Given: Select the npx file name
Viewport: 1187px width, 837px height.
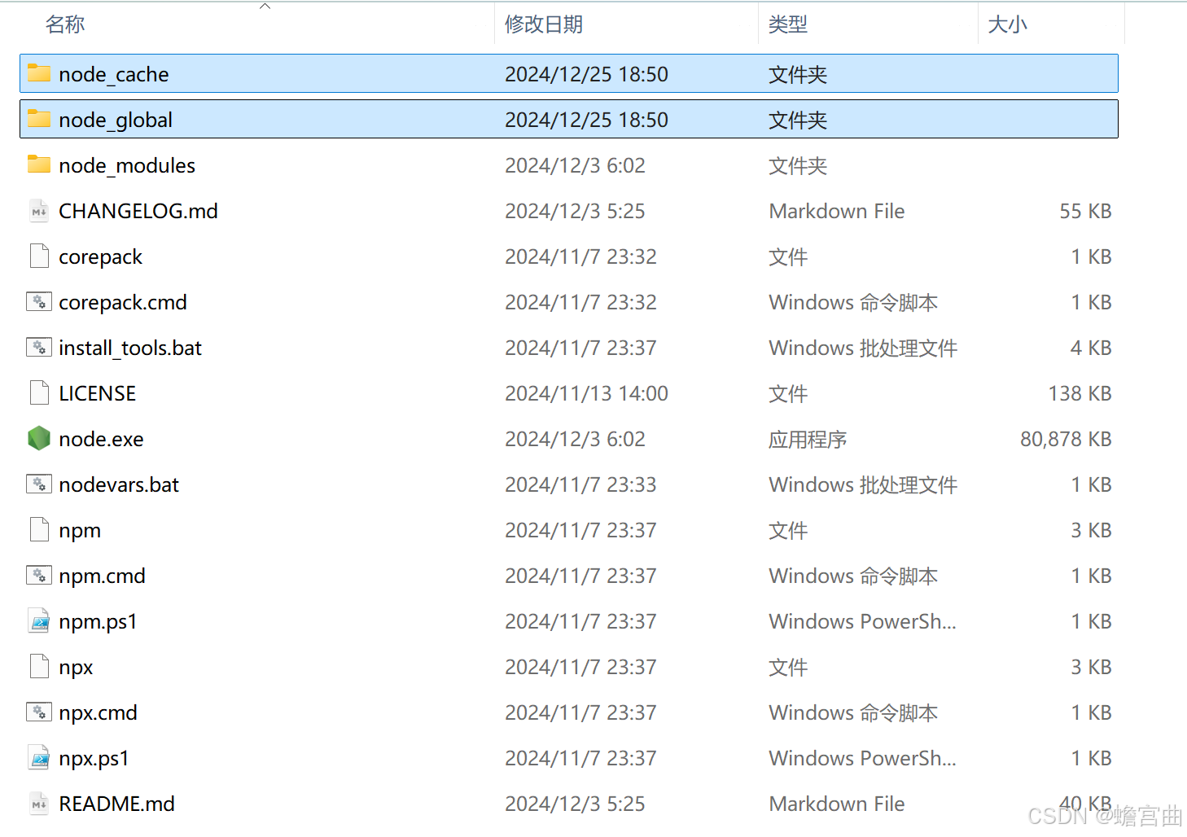Looking at the screenshot, I should coord(76,667).
